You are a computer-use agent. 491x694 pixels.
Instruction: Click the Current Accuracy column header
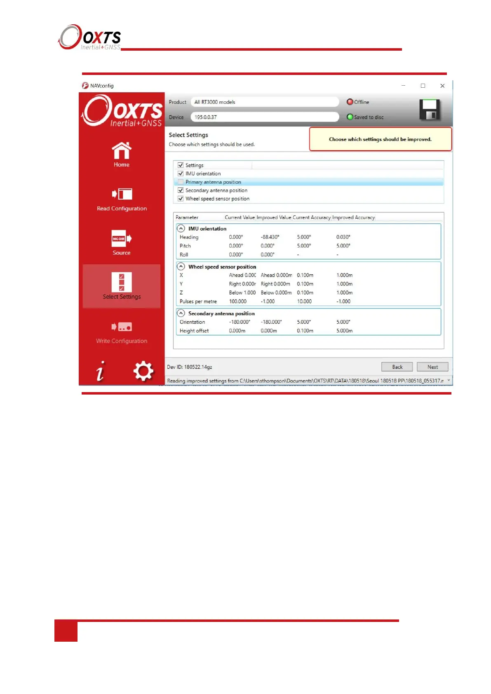pyautogui.click(x=312, y=217)
